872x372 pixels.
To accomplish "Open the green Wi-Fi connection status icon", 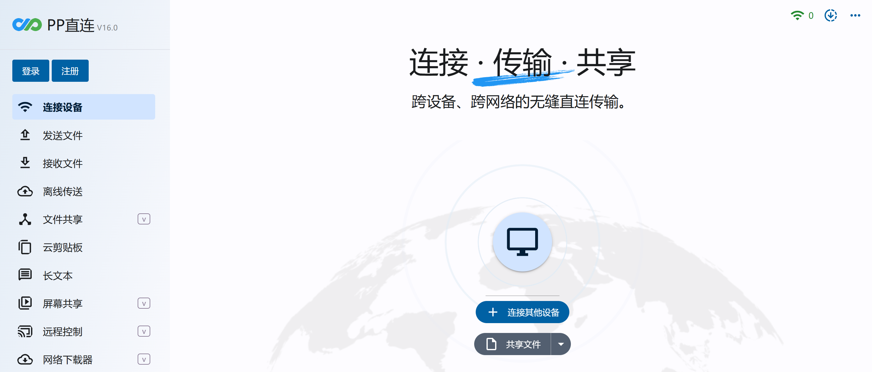I will (x=797, y=15).
